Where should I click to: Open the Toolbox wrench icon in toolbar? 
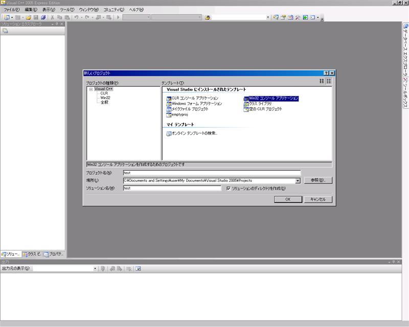coord(298,17)
